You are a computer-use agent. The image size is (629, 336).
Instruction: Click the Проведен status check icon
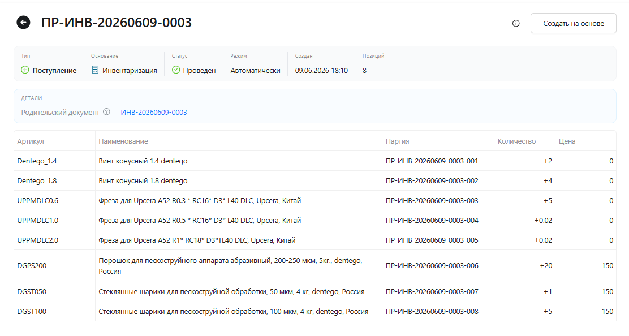tap(176, 70)
